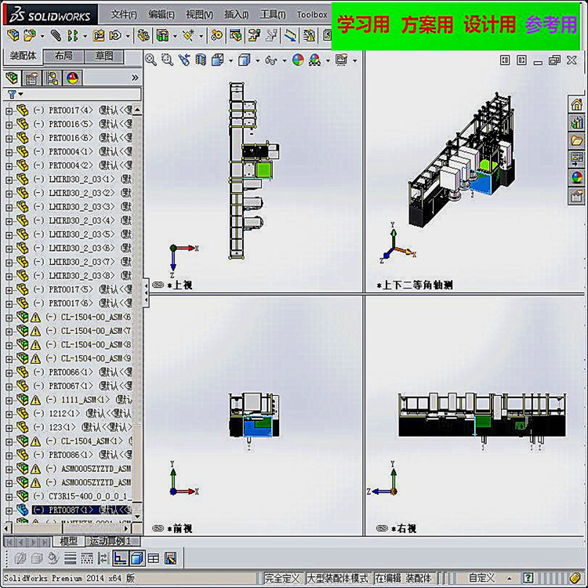The image size is (588, 588).
Task: Switch to DisplayManager tab icon
Action: point(72,78)
